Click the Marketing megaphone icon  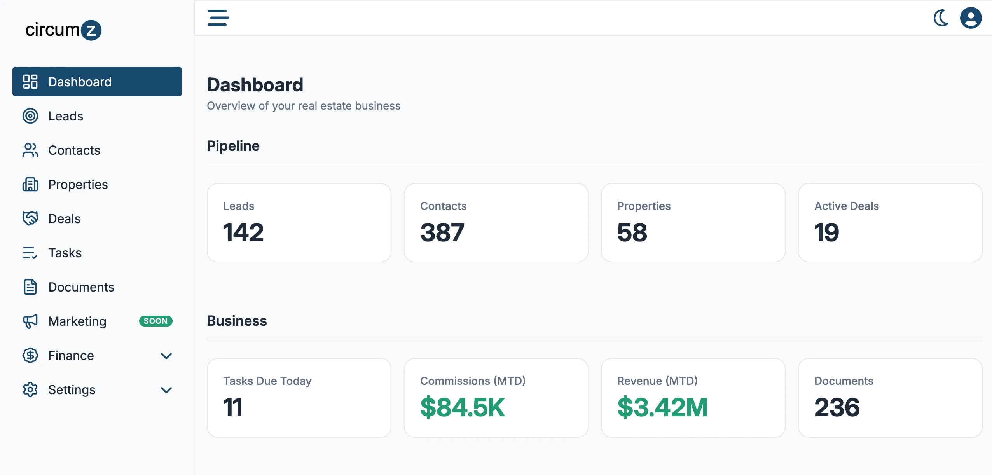30,321
